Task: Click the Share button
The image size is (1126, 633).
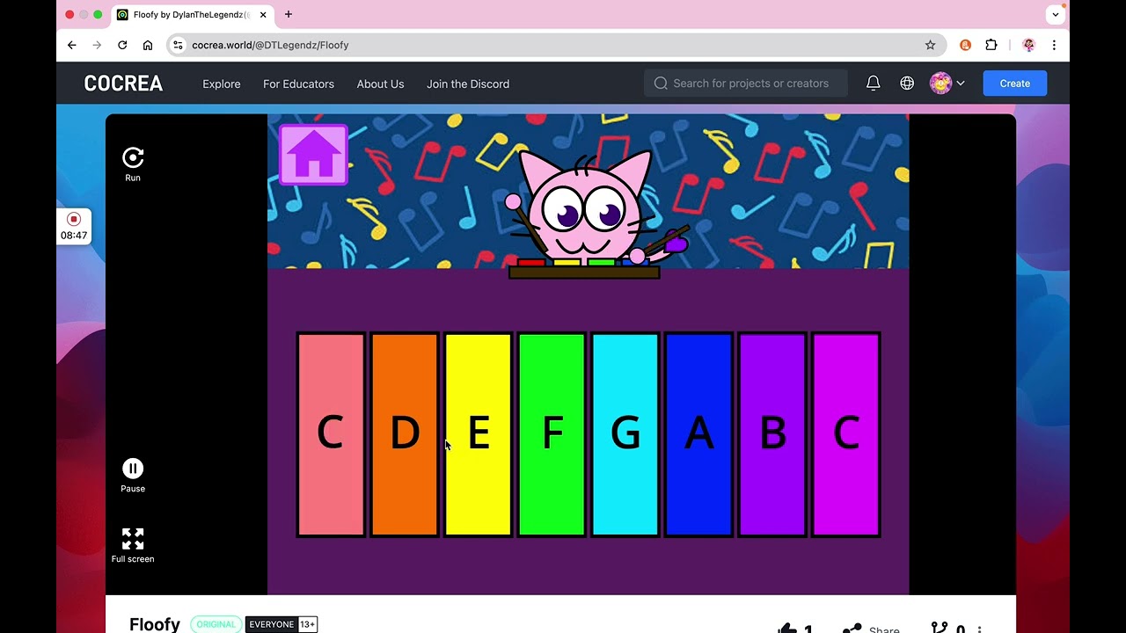Action: tap(871, 629)
